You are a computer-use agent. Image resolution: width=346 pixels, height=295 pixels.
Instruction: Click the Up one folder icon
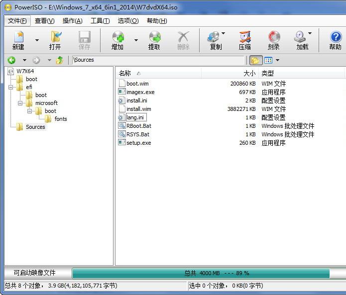(60, 60)
